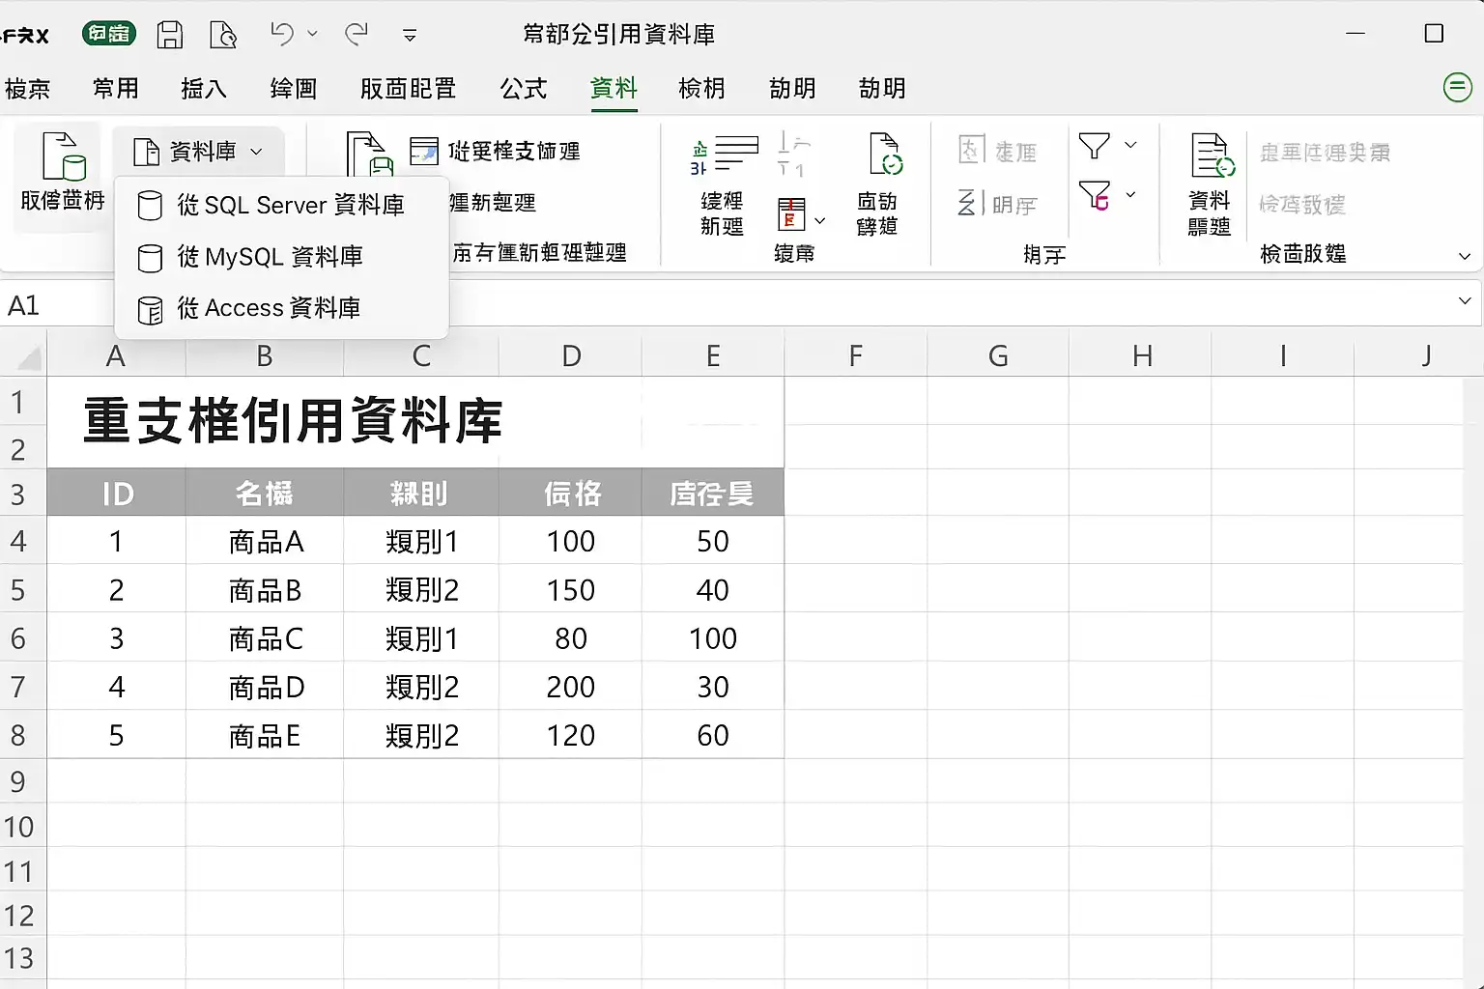This screenshot has height=989, width=1484.
Task: Click the redo arrow icon
Action: (x=357, y=34)
